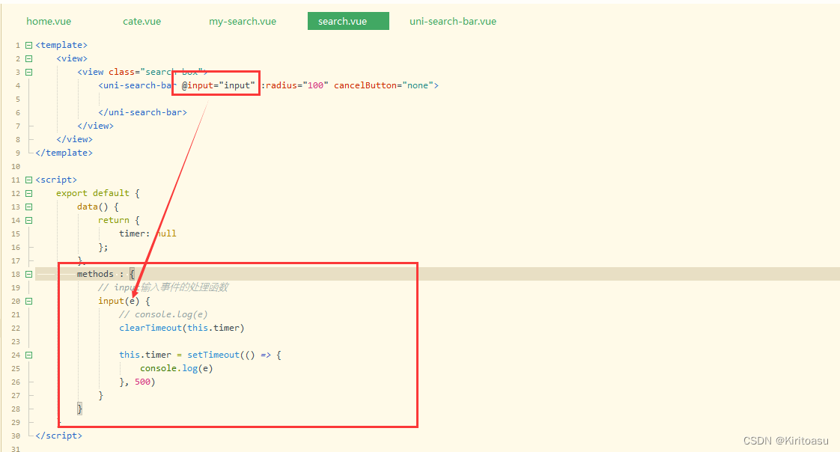Click the export keyword on line 12
This screenshot has width=840, height=452.
[72, 193]
